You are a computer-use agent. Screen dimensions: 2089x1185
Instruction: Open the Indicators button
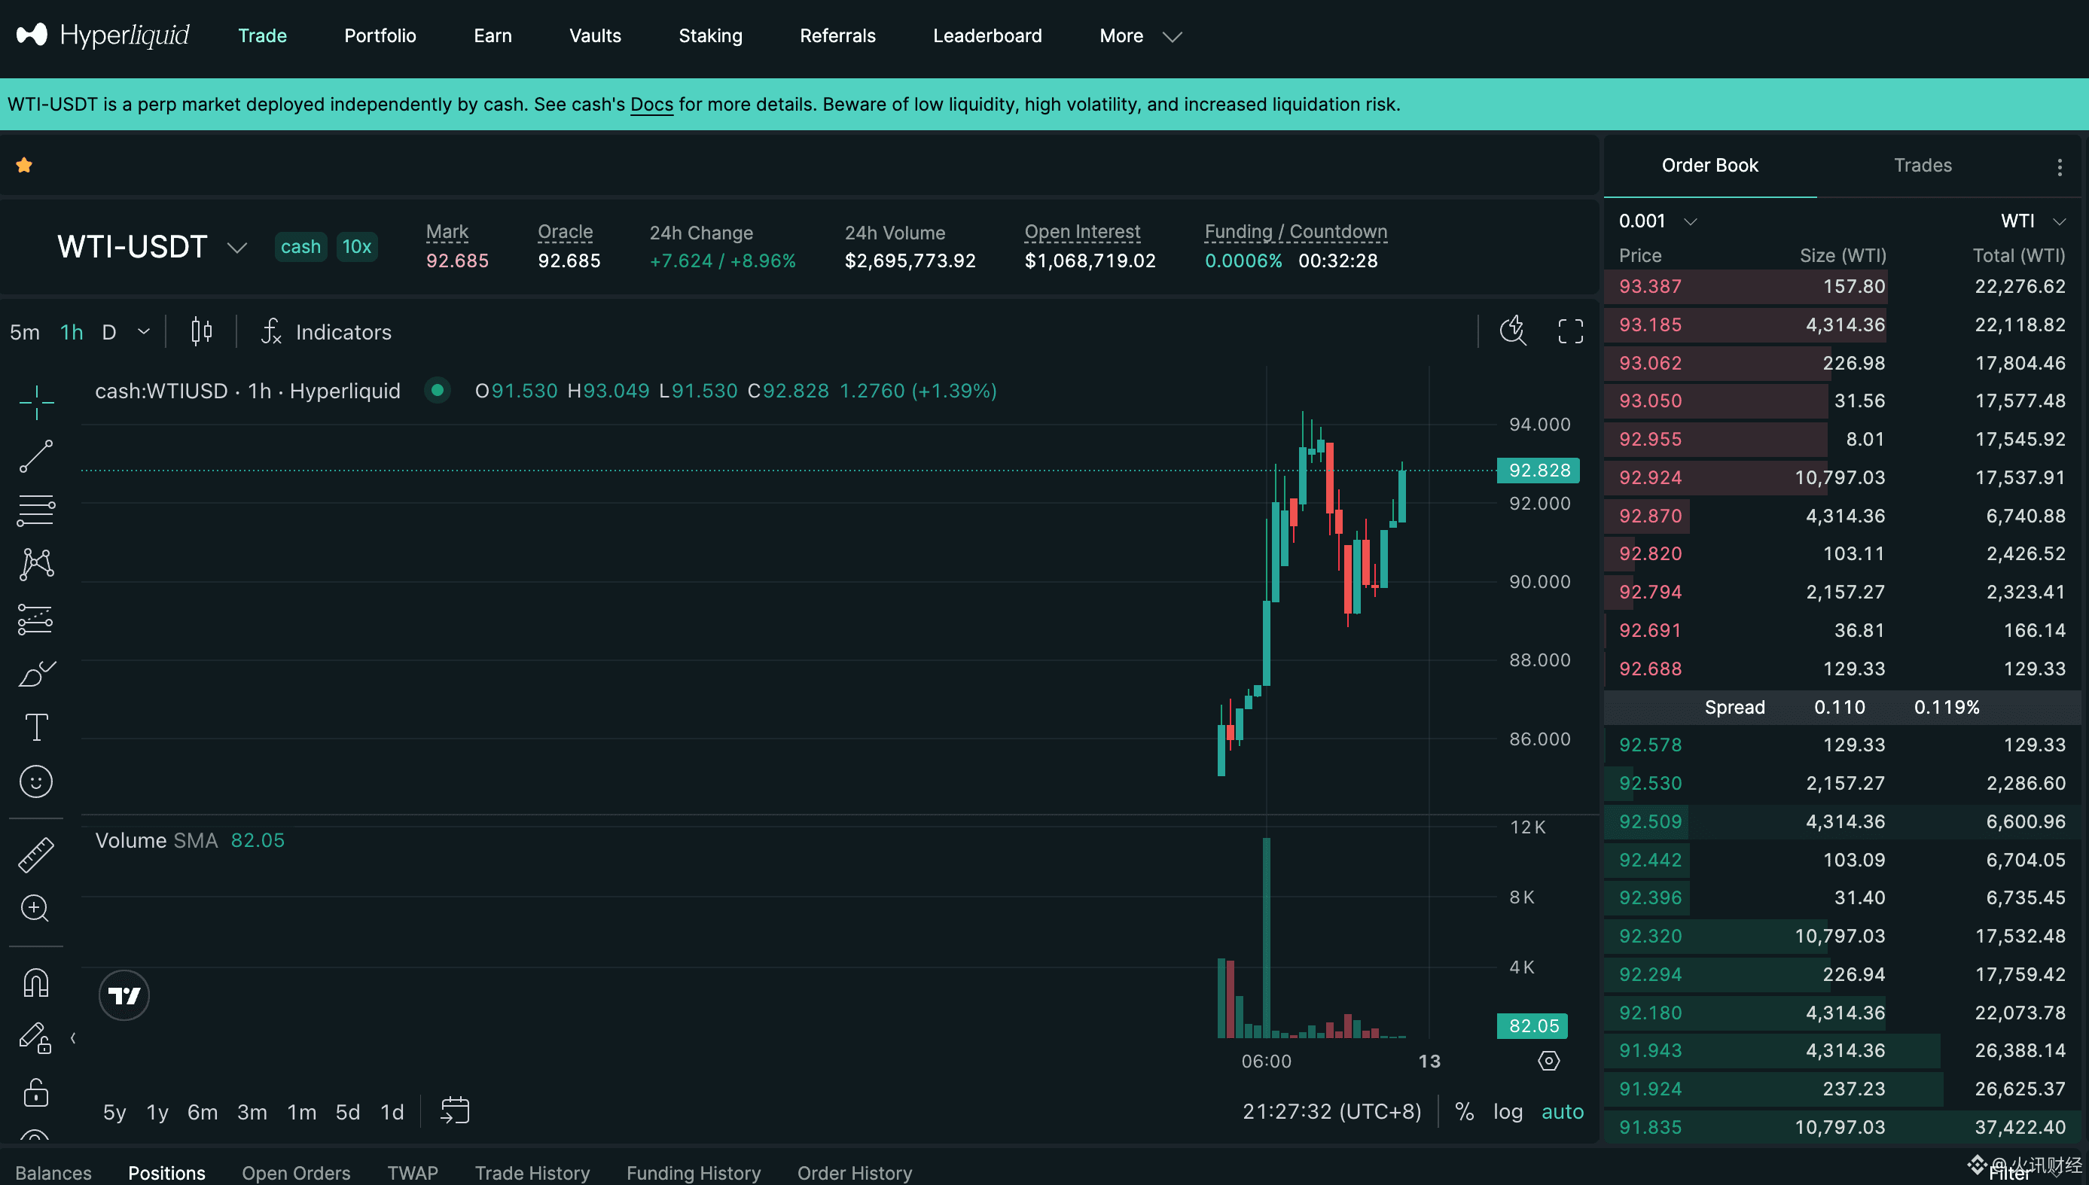point(327,332)
